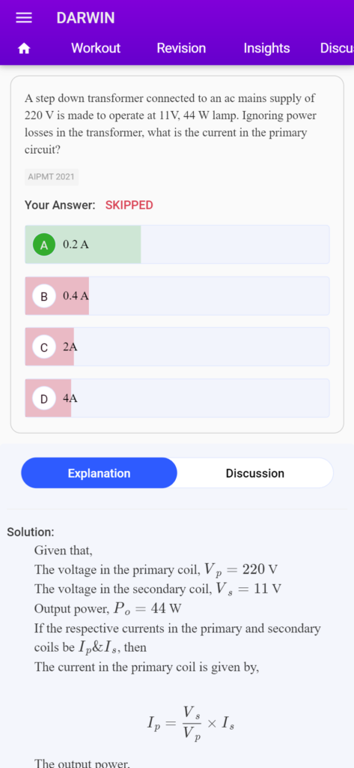This screenshot has width=354, height=768.
Task: Show the Explanation section
Action: pos(100,473)
